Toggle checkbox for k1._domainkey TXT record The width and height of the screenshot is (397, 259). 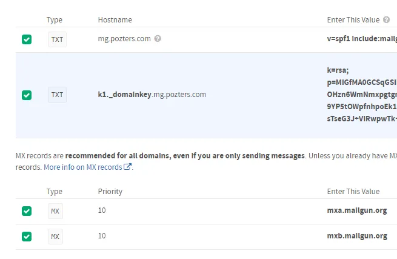point(27,95)
